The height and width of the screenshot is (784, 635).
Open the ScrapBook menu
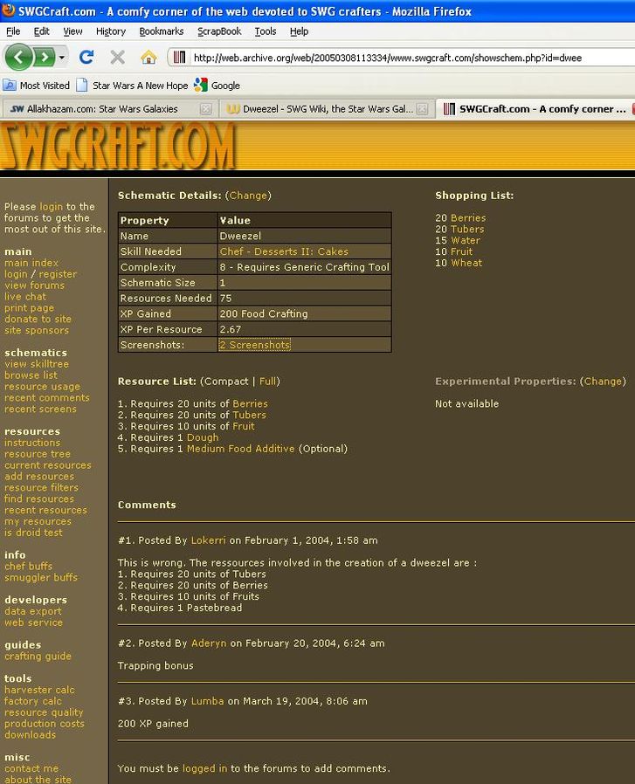[218, 31]
